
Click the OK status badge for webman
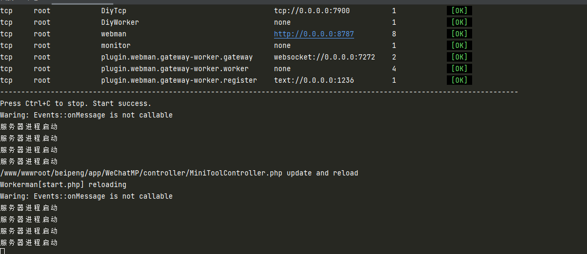459,34
